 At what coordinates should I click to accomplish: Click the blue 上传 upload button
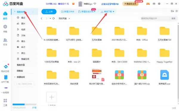(x=49, y=12)
